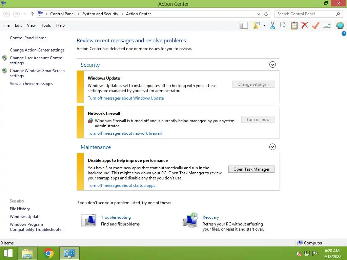347x260 pixels.
Task: Click Control Panel breadcrumb in address bar
Action: (62, 14)
